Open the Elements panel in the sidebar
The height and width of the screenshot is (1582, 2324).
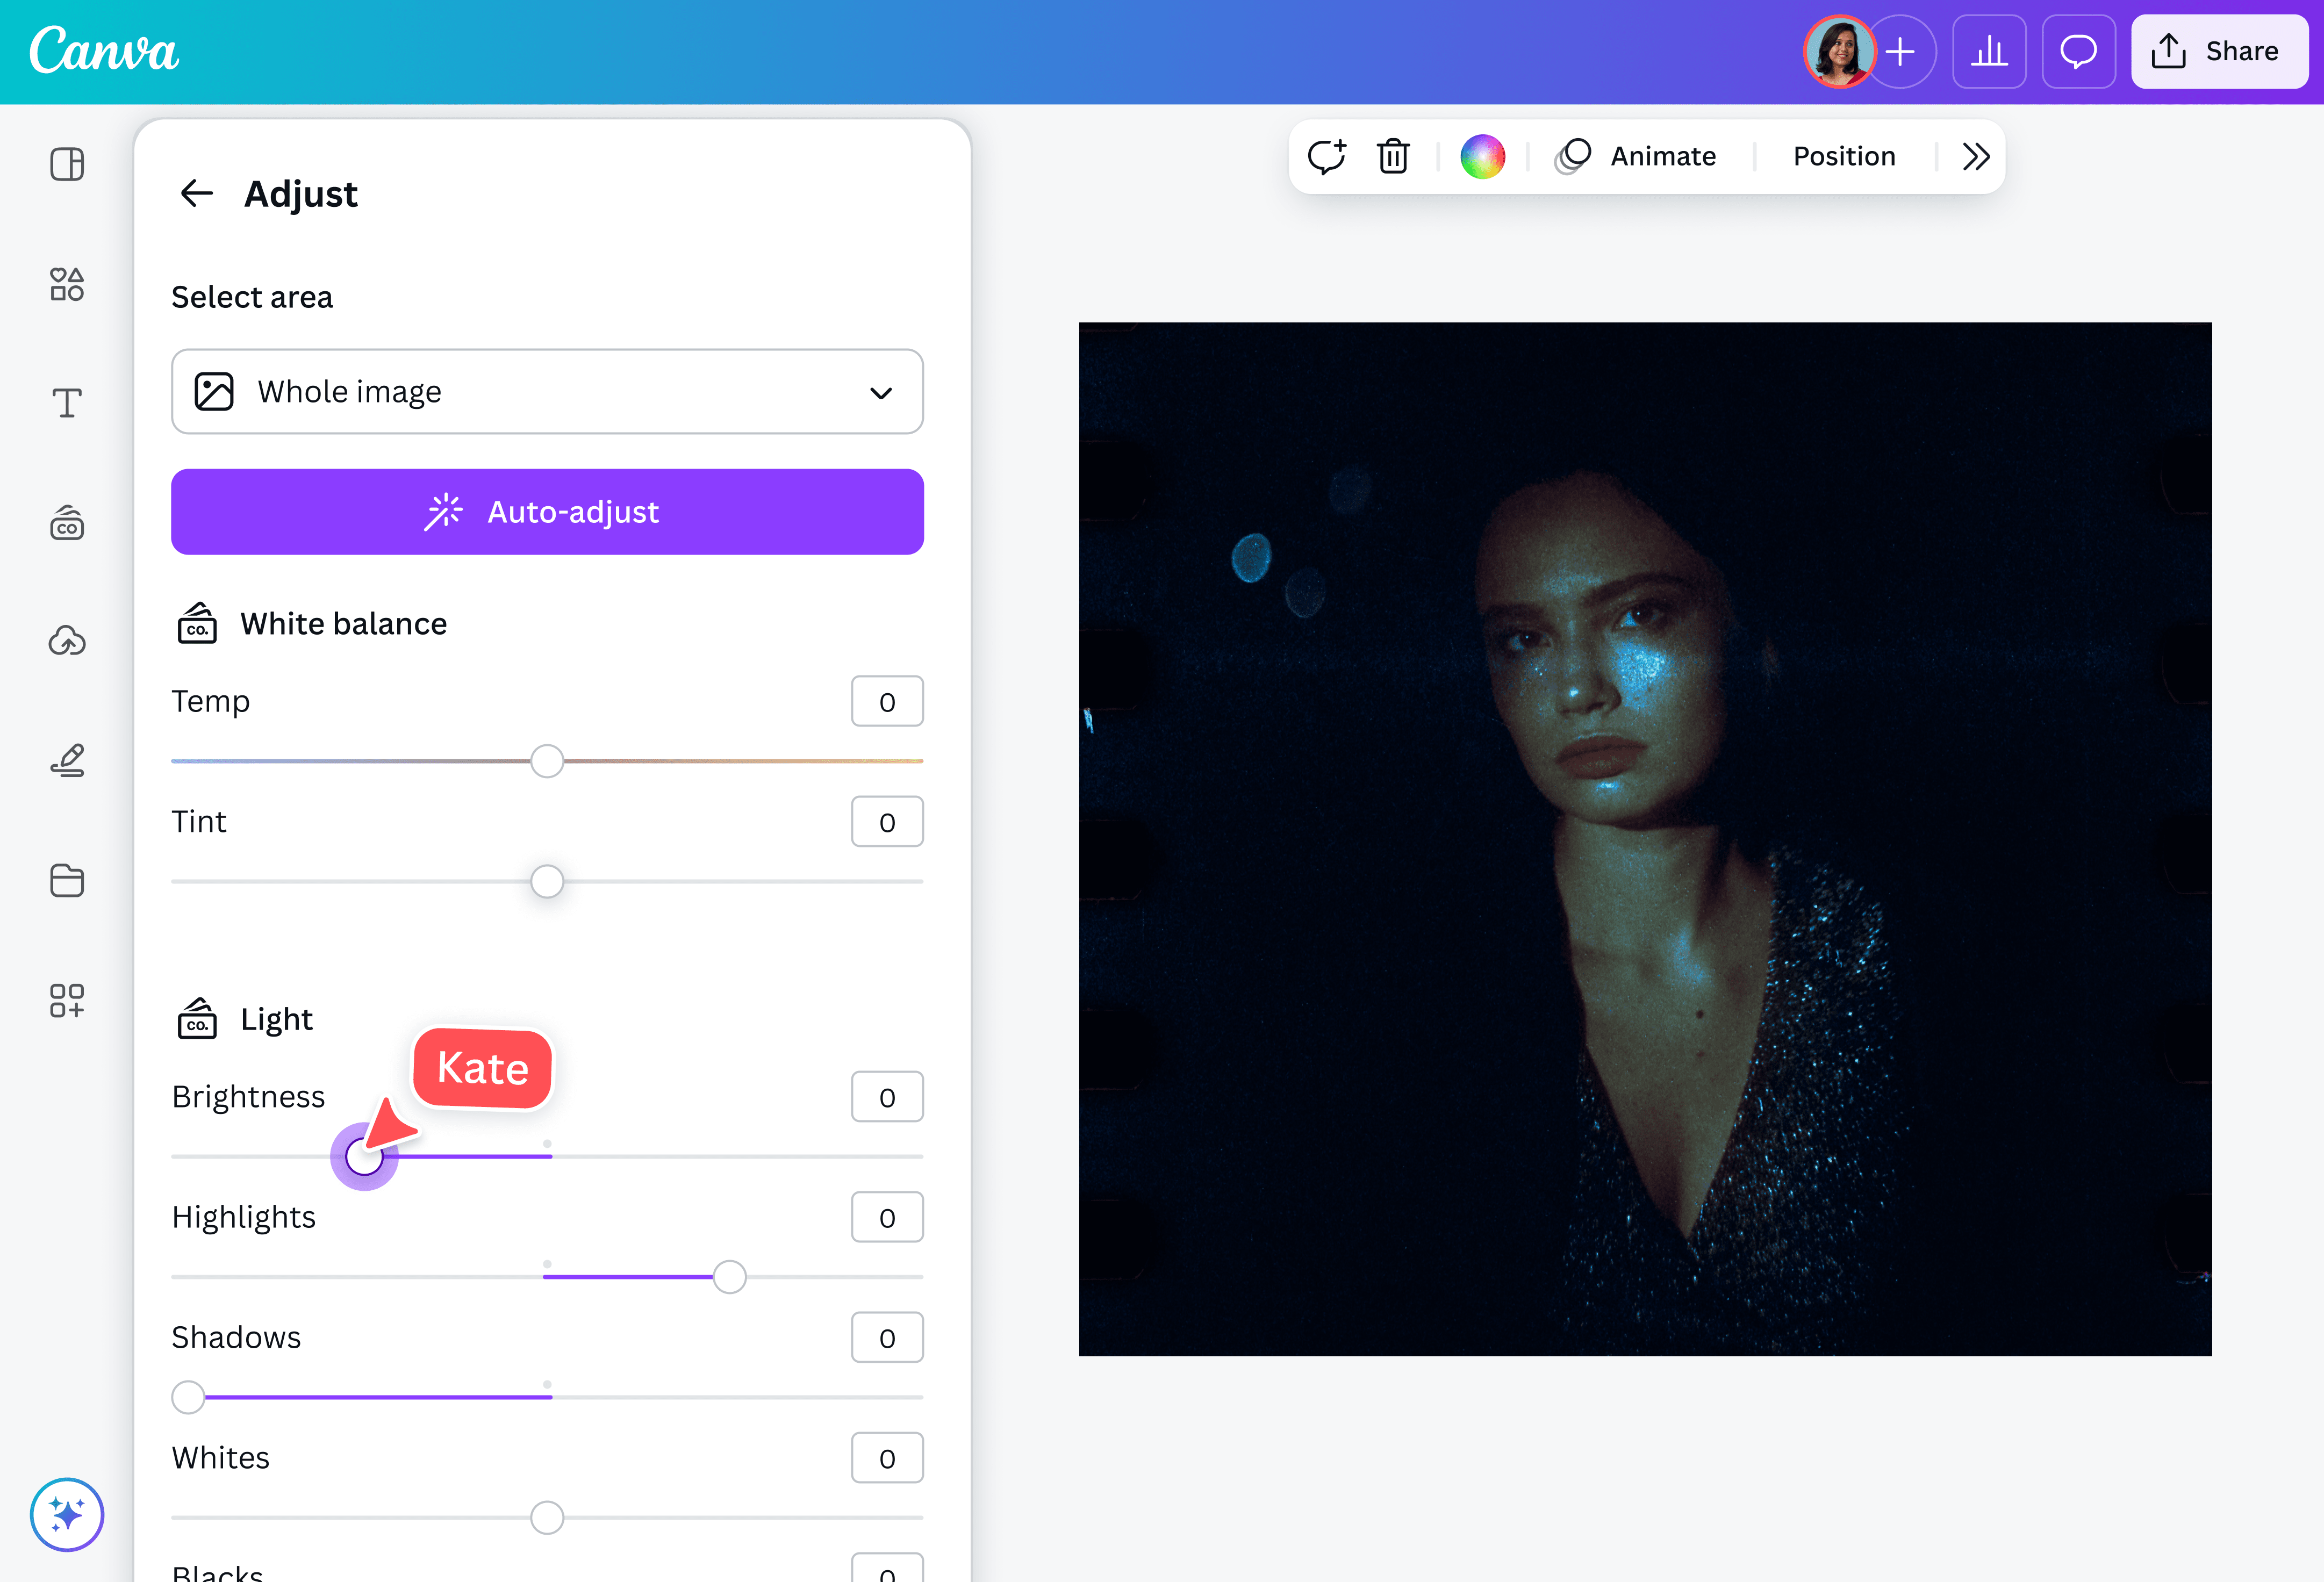[67, 285]
